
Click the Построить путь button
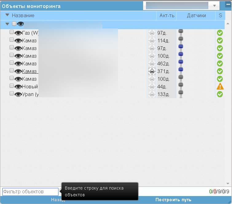(173, 200)
